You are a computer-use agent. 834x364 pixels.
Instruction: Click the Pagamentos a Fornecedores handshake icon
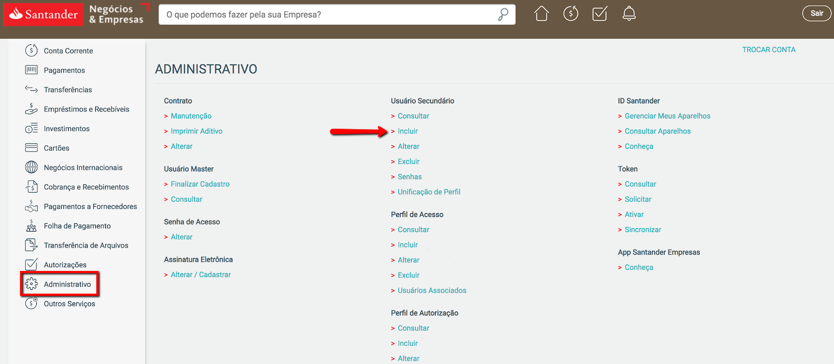(31, 206)
